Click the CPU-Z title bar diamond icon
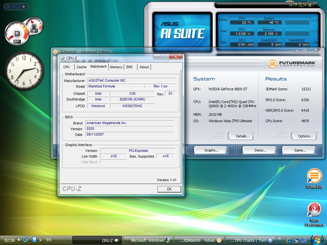Image resolution: width=327 pixels, height=245 pixels. point(62,58)
